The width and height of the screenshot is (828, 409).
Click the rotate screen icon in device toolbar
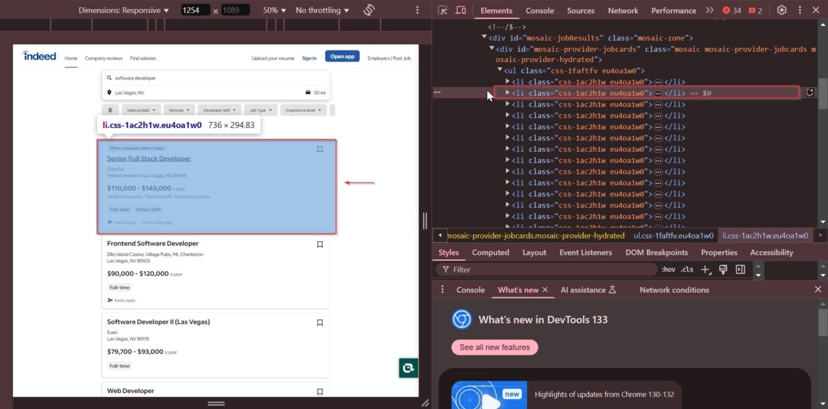pos(369,10)
